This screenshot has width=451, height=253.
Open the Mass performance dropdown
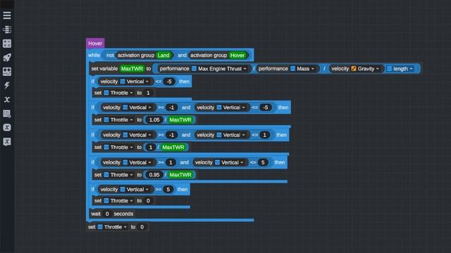coord(302,69)
